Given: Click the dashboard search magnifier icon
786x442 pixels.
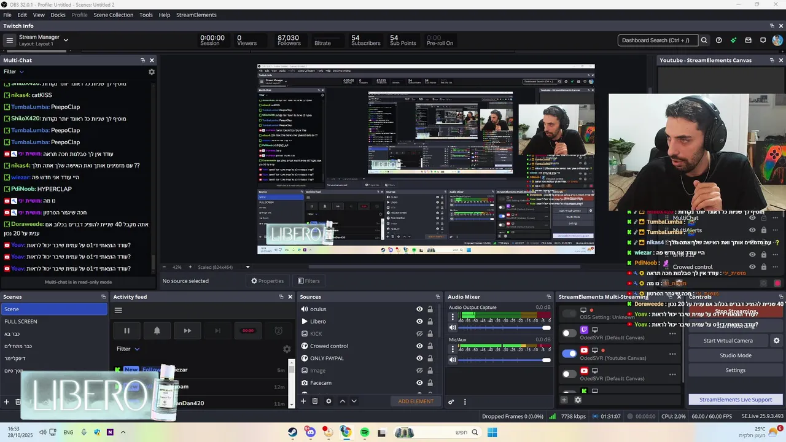Looking at the screenshot, I should point(704,41).
